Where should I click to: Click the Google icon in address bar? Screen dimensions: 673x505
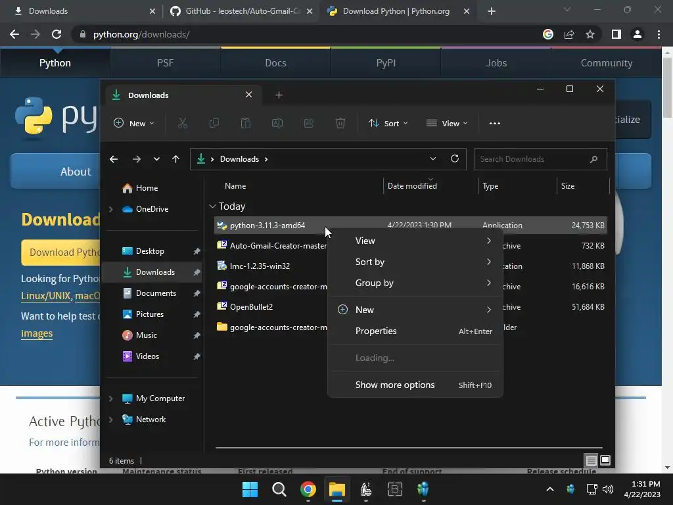click(x=548, y=34)
